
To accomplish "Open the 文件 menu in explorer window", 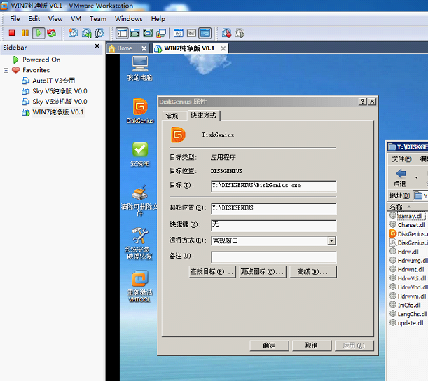I will click(x=401, y=158).
